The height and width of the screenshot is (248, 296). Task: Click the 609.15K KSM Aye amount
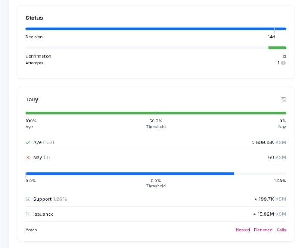tap(269, 142)
